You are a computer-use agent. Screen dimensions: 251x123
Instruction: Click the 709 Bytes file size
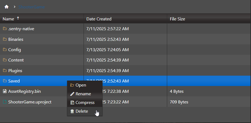(x=179, y=102)
